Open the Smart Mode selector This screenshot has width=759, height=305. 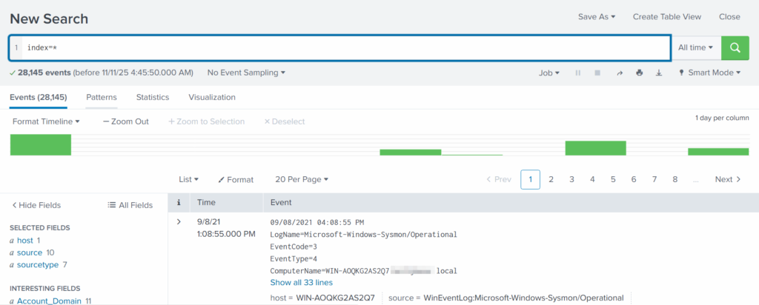click(x=710, y=73)
